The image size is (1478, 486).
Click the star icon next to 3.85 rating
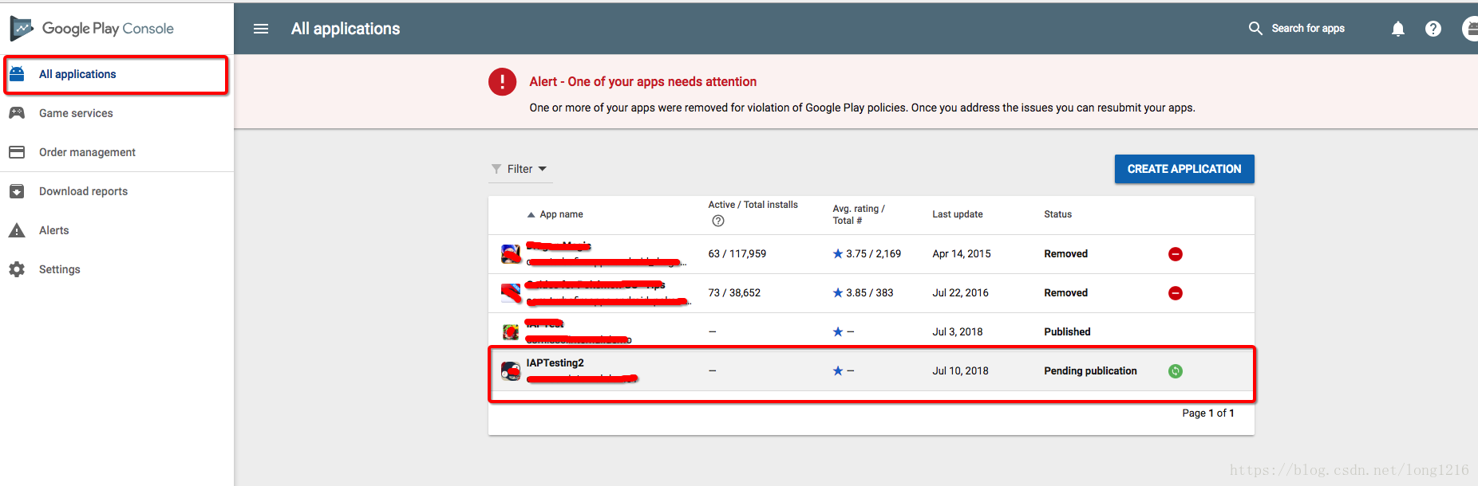pyautogui.click(x=838, y=293)
